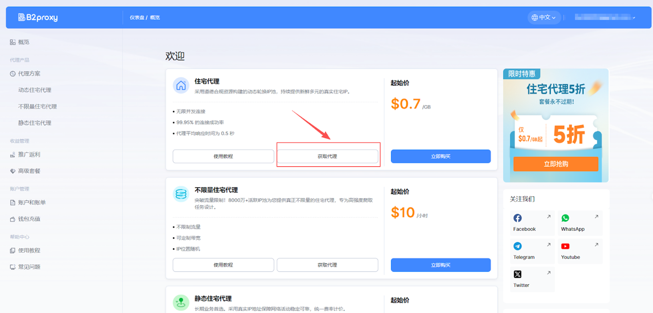653x313 pixels.
Task: Click 仪表盘 in the breadcrumb
Action: pyautogui.click(x=136, y=17)
